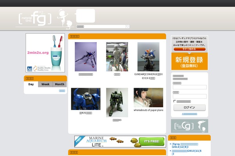Click the GUNDAM CONVERGE EX 03 EX-S title
The image size is (235, 156).
tap(148, 76)
